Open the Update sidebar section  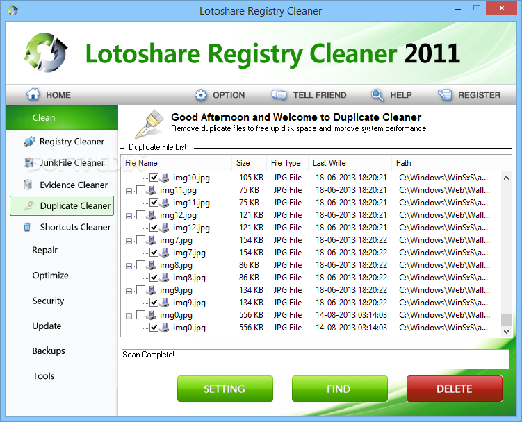tap(47, 326)
